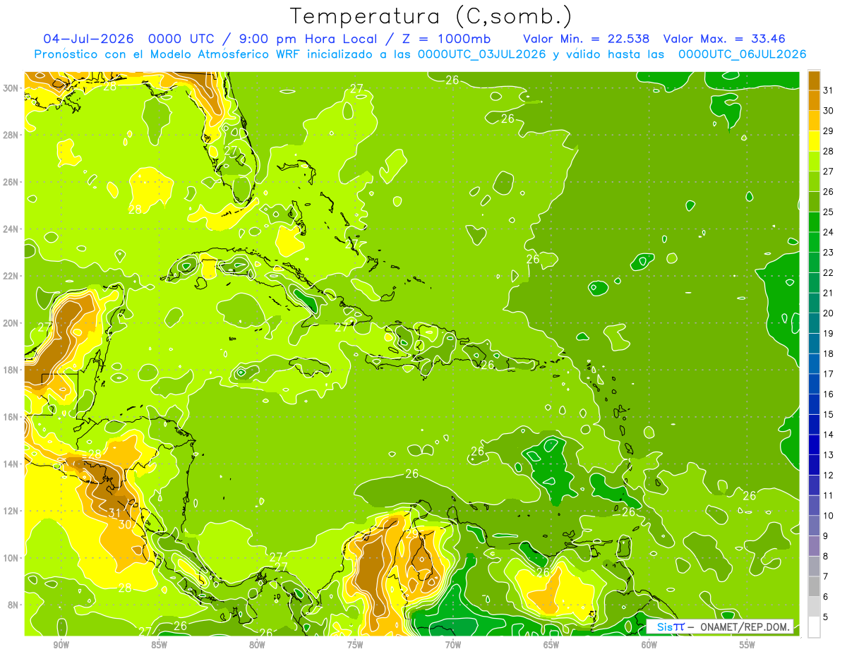Viewport: 847px width, 654px height.
Task: Click the '18N' latitude axis label
Action: tap(11, 370)
